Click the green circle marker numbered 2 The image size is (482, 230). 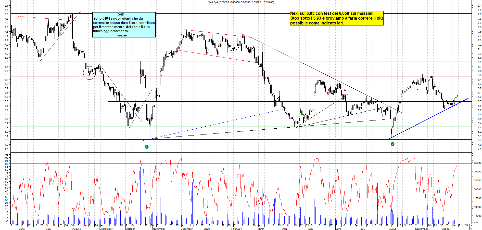point(392,144)
